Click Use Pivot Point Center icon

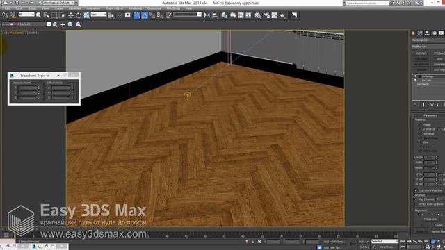coord(111,15)
